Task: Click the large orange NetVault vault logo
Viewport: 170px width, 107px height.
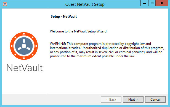Action: tap(24, 46)
